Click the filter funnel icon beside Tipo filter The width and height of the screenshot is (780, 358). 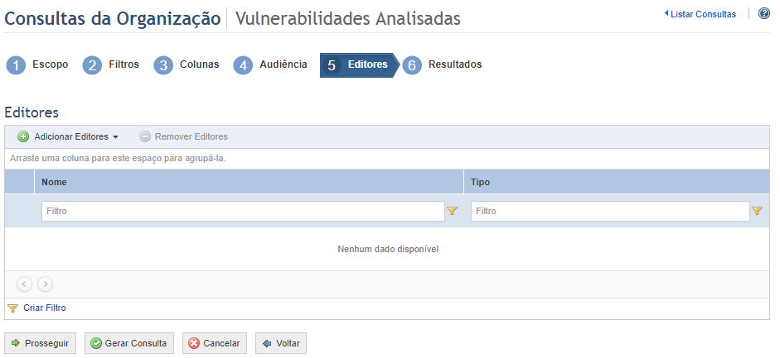click(x=757, y=211)
